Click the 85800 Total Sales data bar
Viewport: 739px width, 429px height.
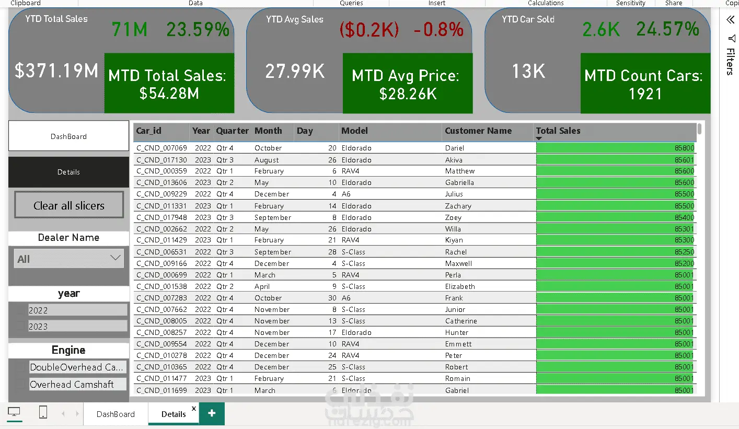coord(616,148)
